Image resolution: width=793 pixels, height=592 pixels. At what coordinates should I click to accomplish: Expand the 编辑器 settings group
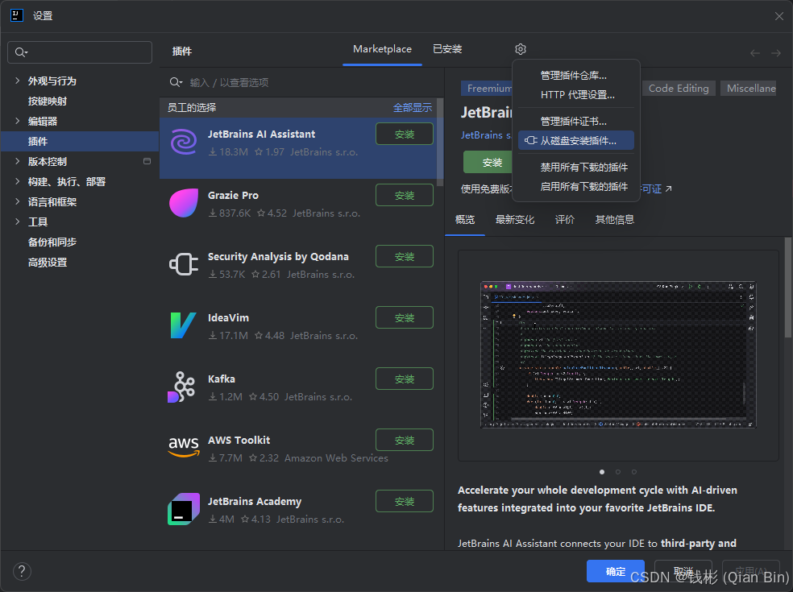(x=17, y=121)
